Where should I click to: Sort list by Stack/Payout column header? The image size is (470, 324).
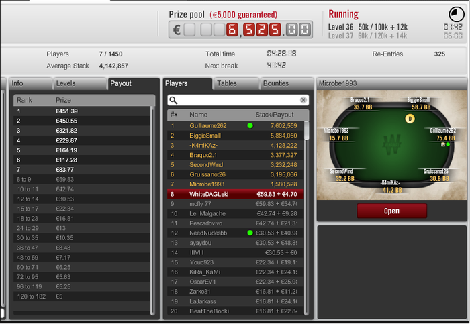(274, 115)
